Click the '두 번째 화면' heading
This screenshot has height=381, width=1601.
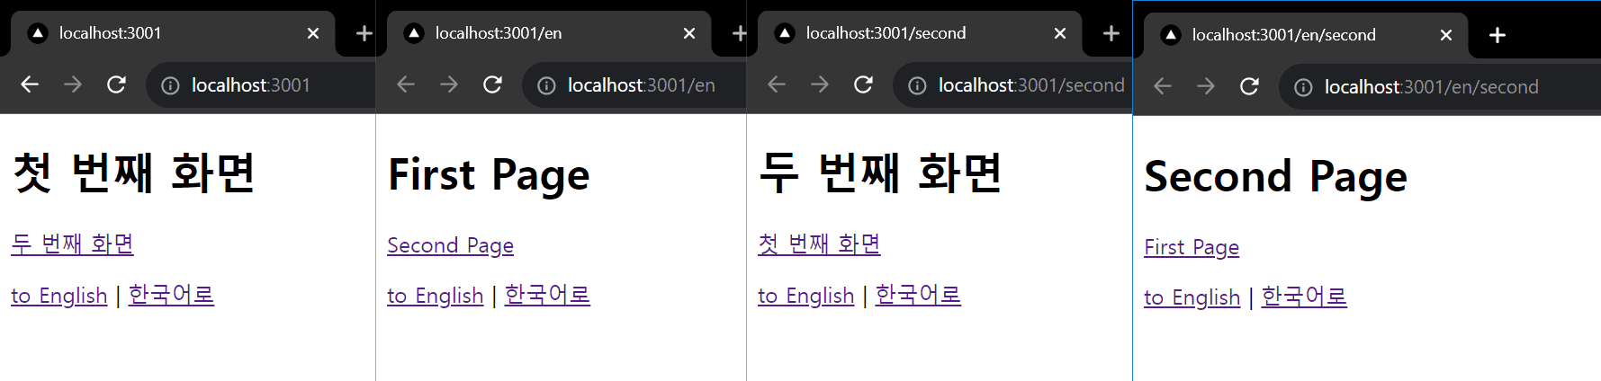pos(880,173)
